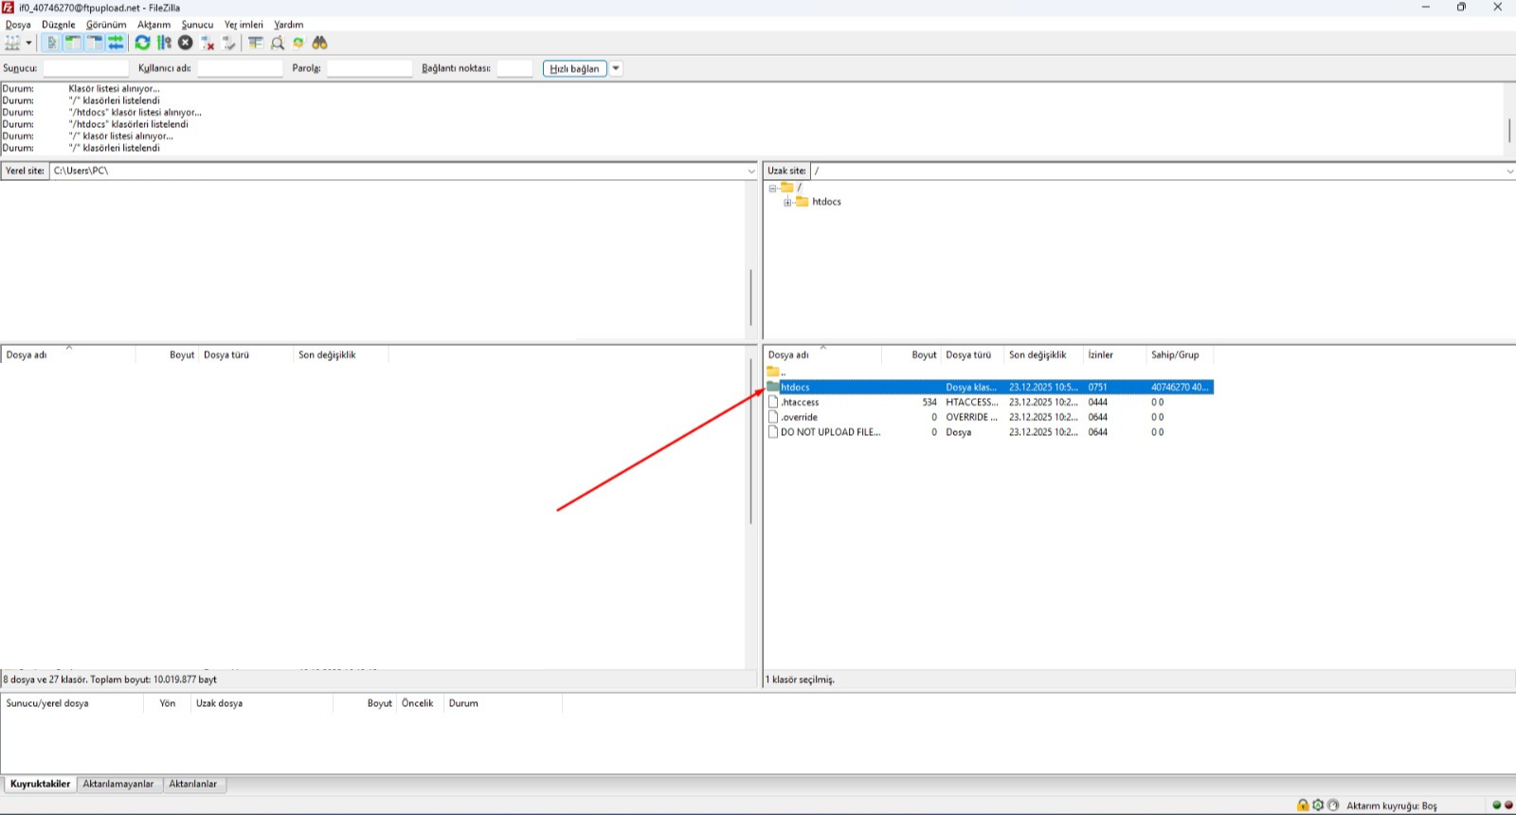
Task: Toggle transfer queue display in toolbar
Action: (116, 43)
